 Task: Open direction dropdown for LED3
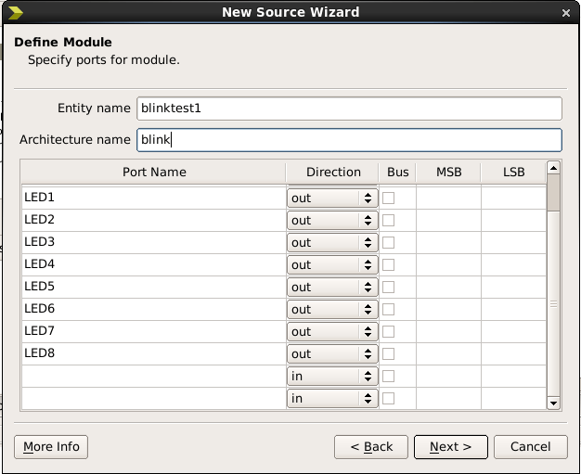(332, 242)
